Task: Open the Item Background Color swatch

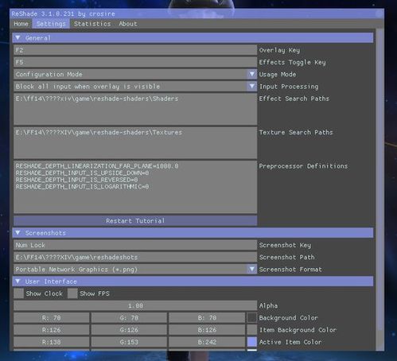Action: [252, 330]
